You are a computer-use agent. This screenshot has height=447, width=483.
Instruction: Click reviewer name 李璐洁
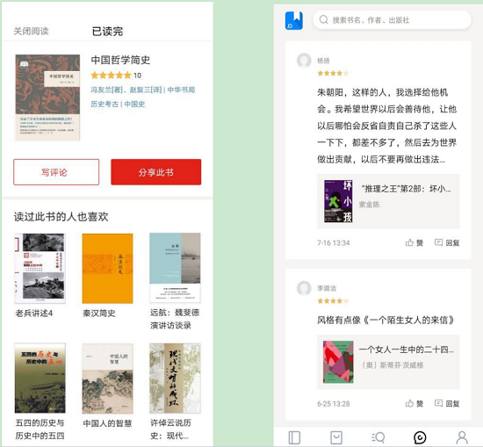tap(327, 288)
